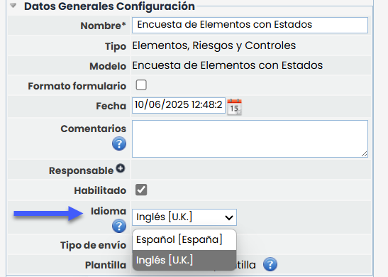This screenshot has height=277, width=388.
Task: Click the Comentarios help question icon
Action: [x=119, y=143]
